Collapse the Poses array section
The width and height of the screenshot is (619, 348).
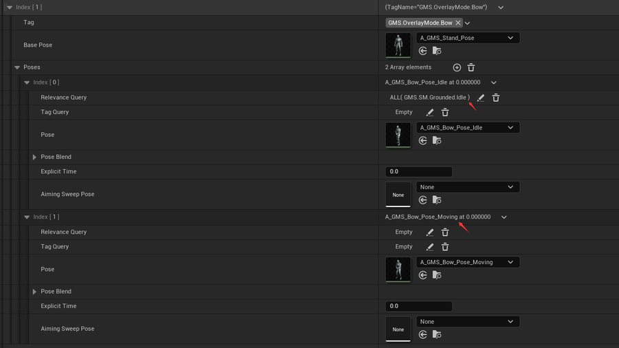coord(17,67)
